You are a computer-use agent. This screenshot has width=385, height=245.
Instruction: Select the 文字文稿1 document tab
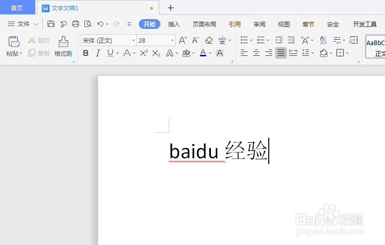click(x=98, y=8)
